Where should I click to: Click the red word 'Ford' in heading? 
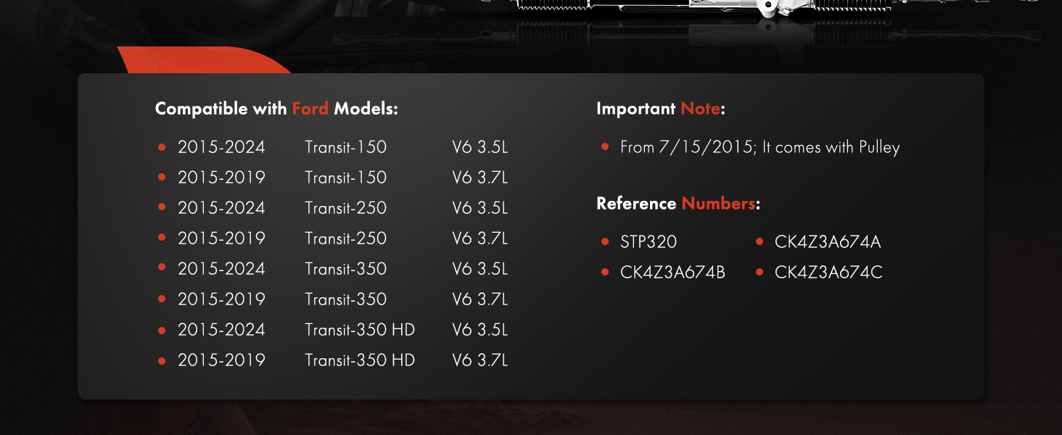point(310,109)
